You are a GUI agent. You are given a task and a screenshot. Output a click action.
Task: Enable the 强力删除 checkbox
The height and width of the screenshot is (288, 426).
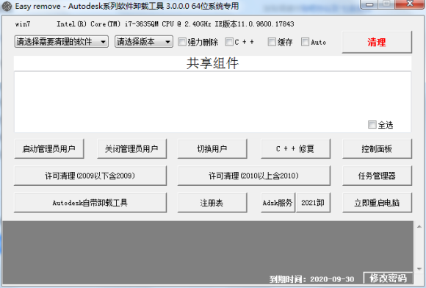(x=182, y=42)
